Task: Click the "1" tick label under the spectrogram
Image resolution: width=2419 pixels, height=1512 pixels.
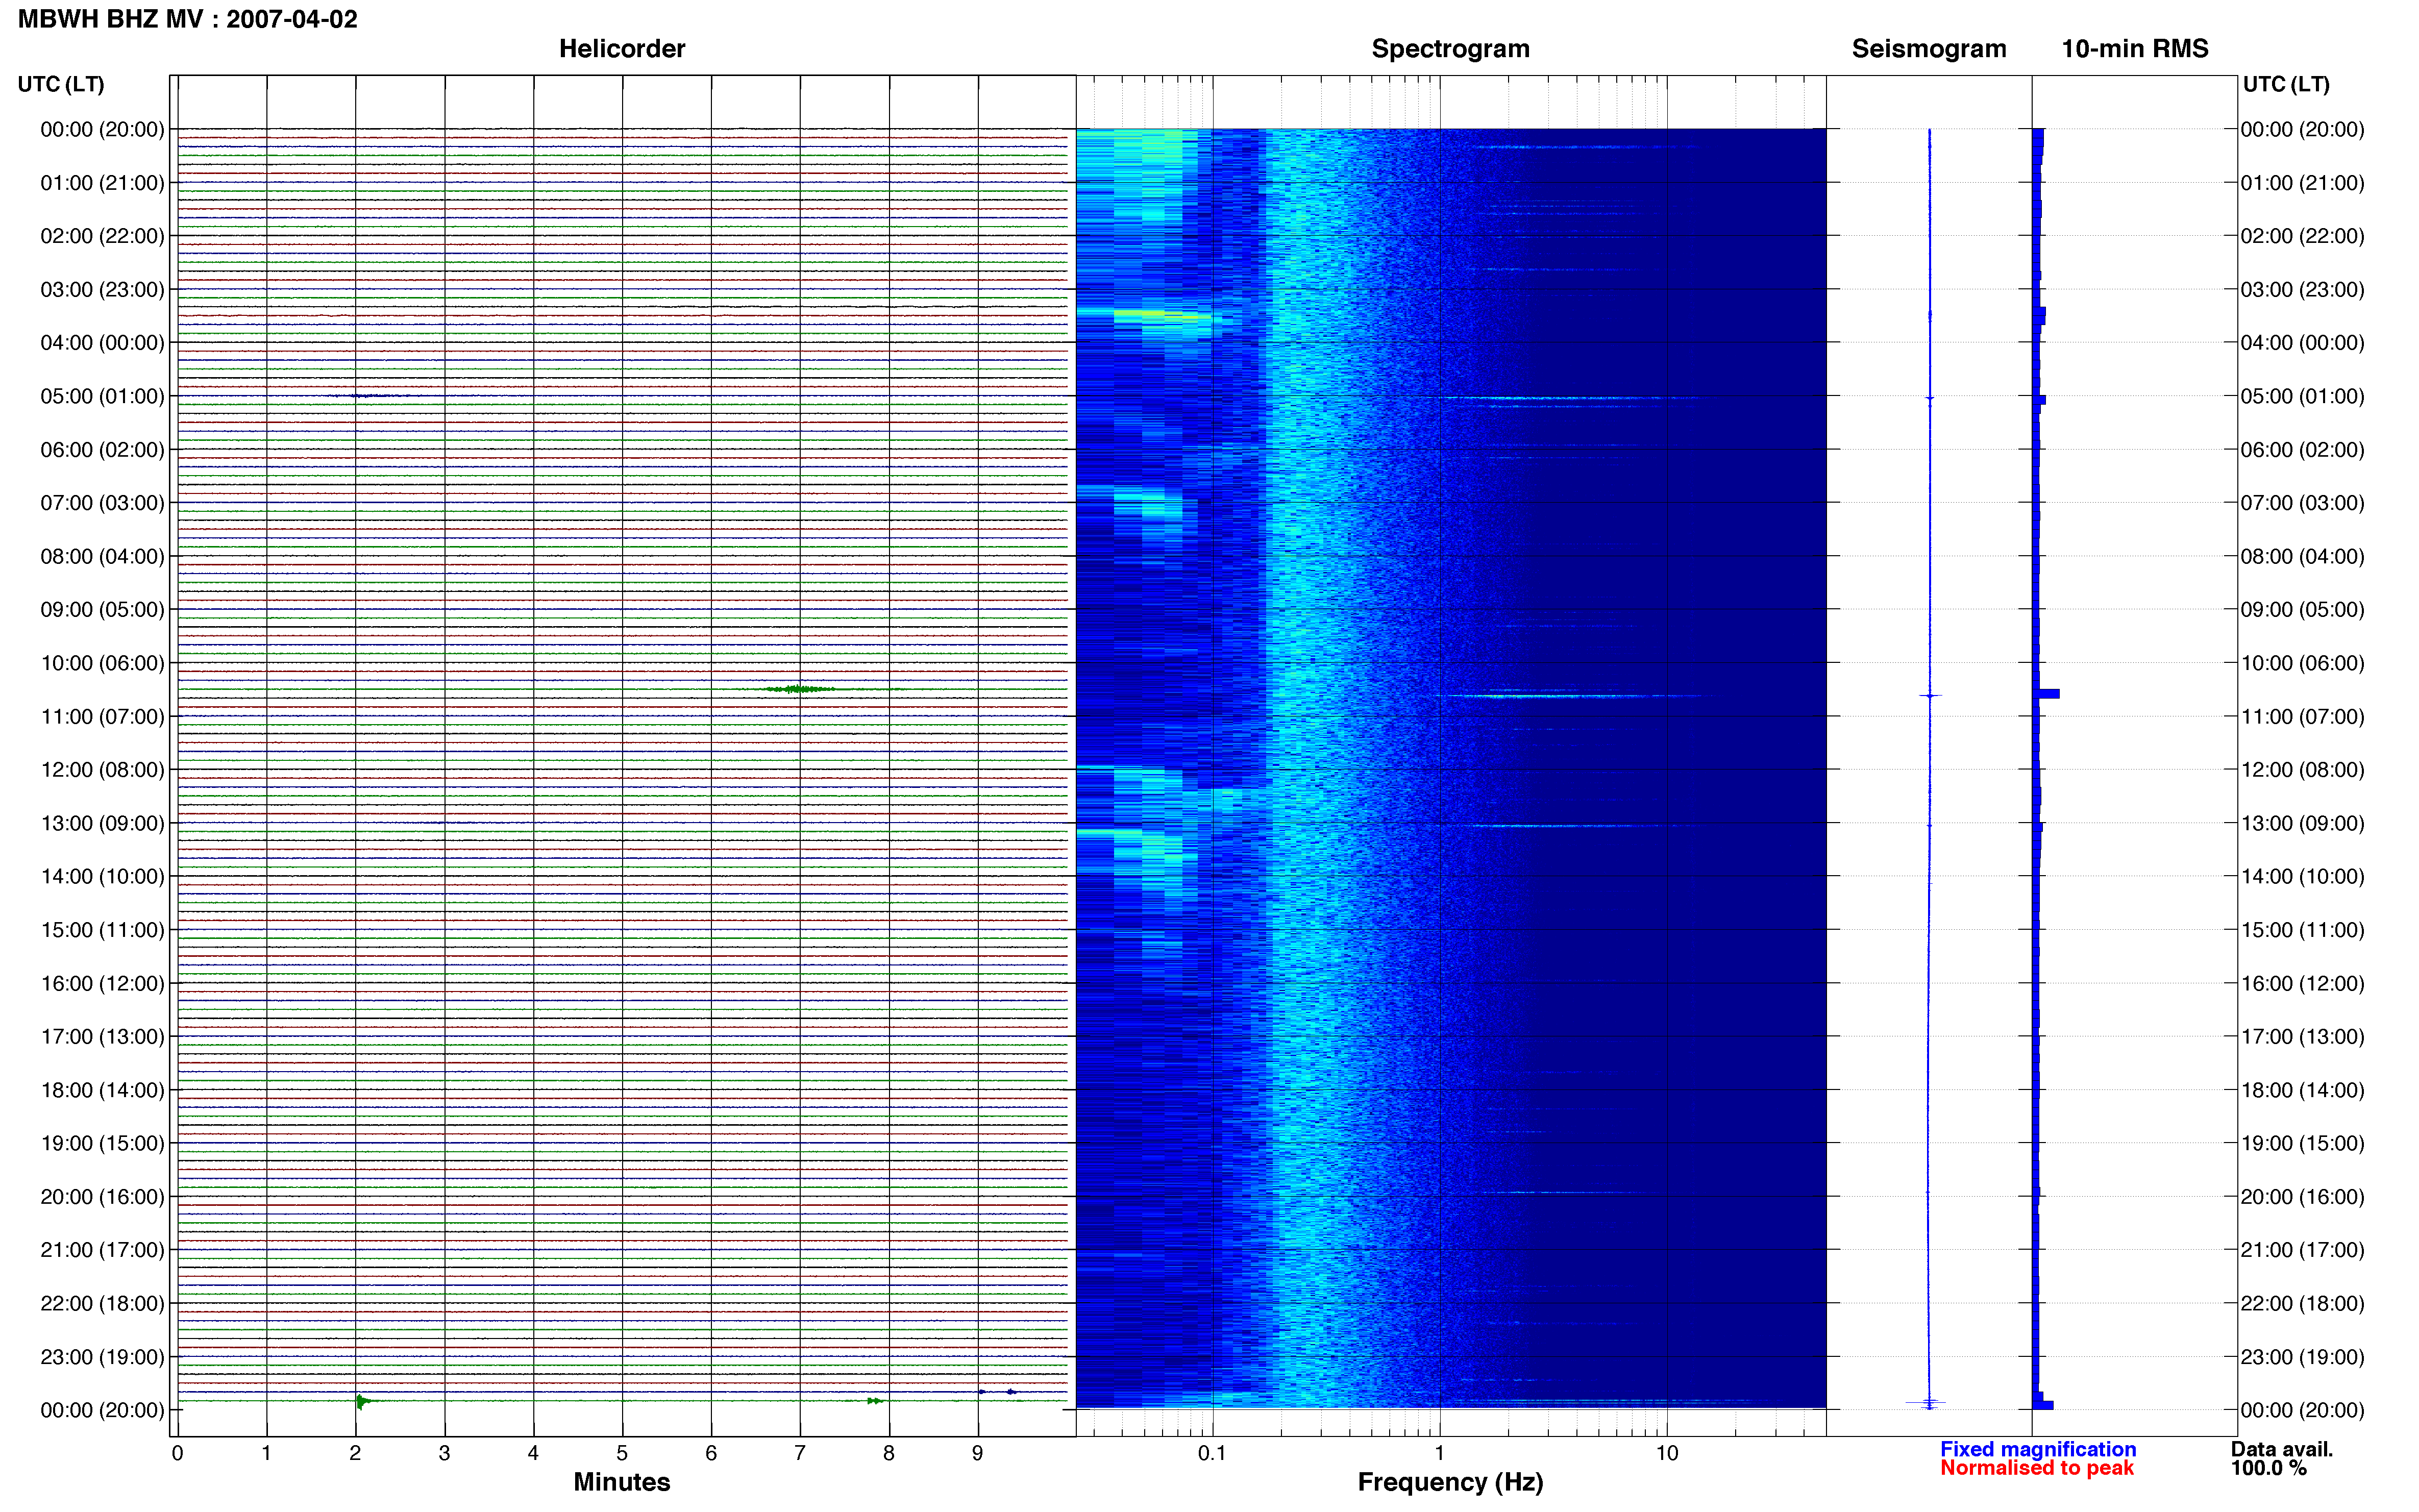Action: coord(1439,1453)
